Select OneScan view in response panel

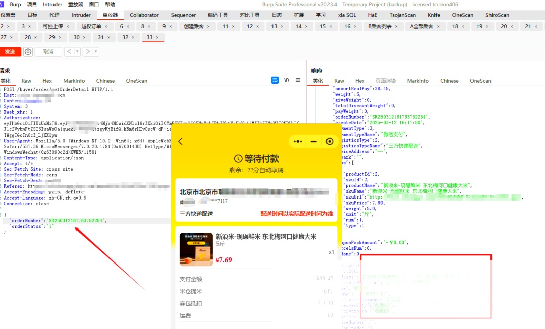coord(480,81)
